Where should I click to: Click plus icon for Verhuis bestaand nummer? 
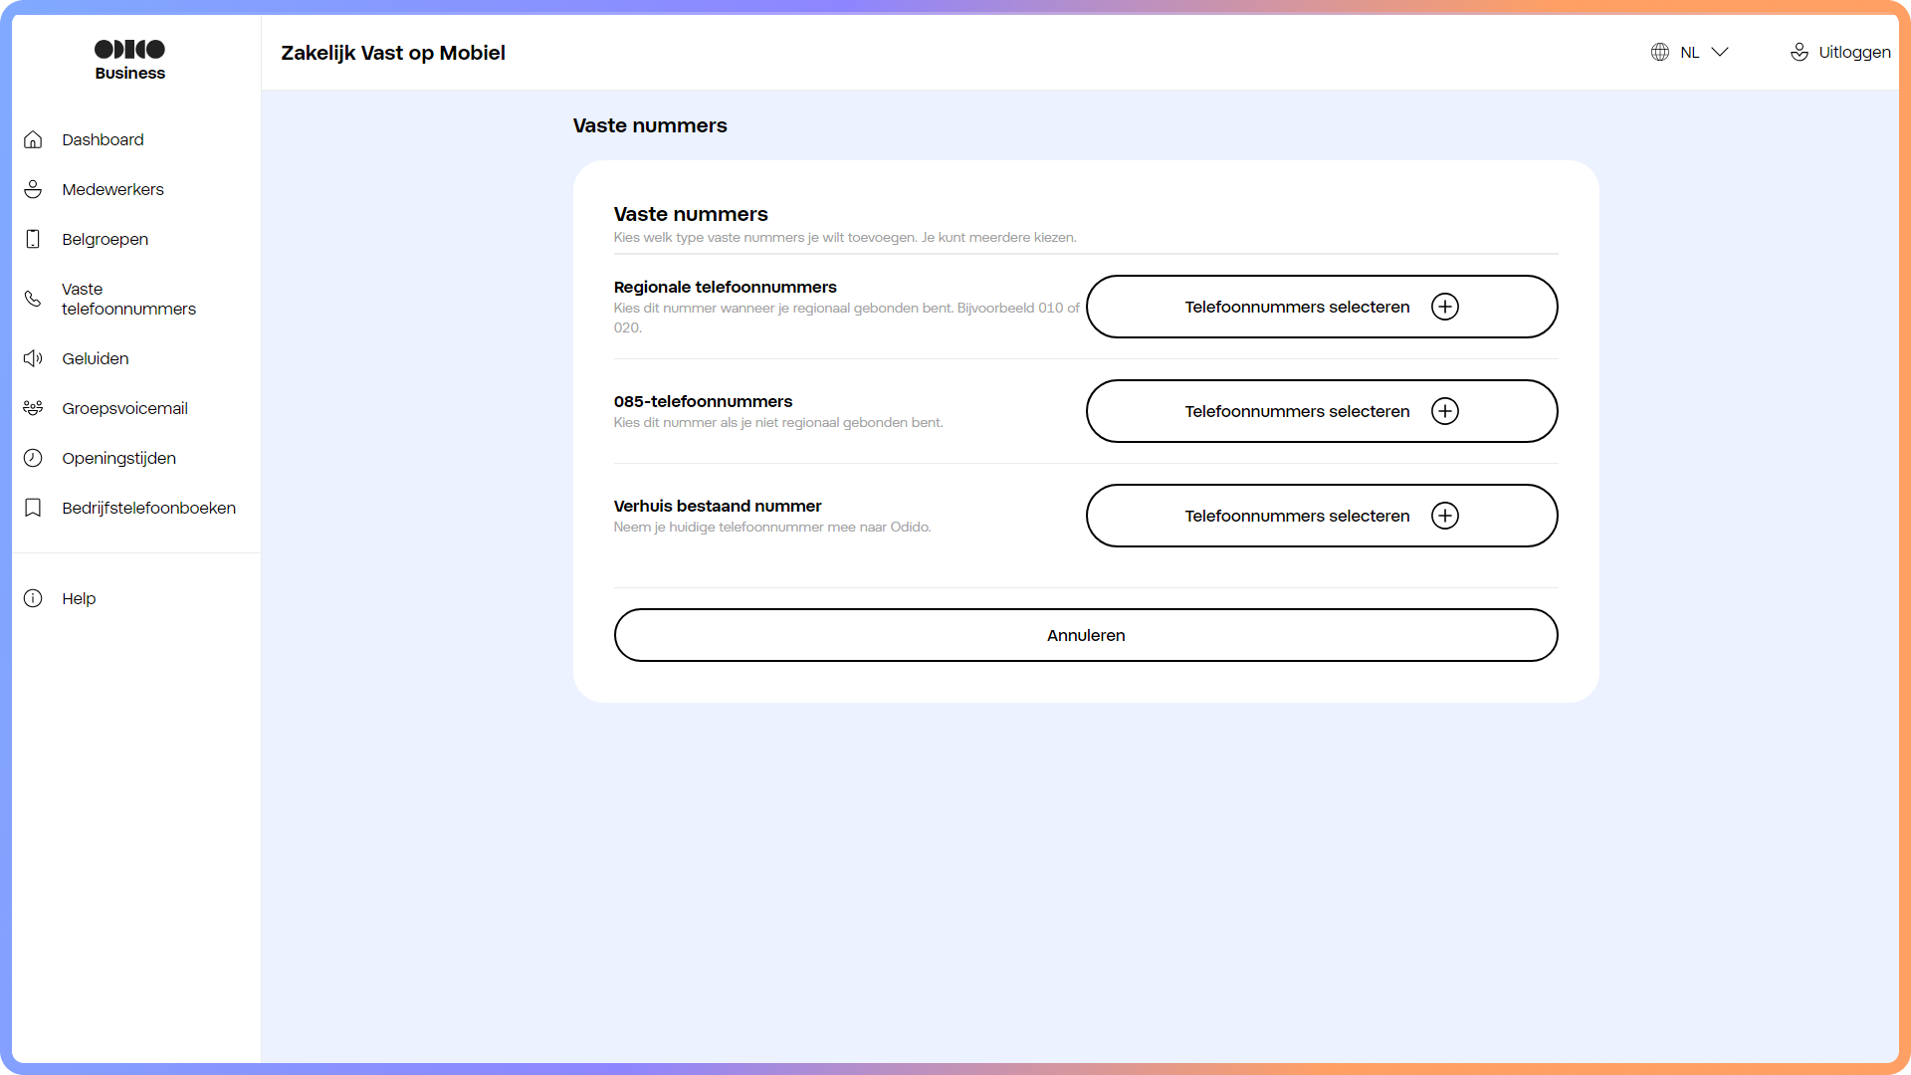tap(1444, 516)
